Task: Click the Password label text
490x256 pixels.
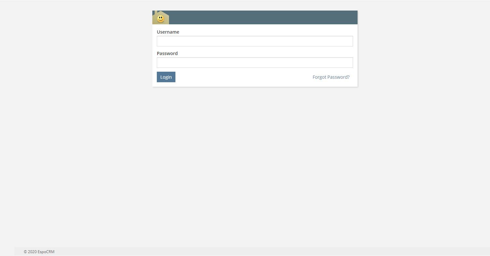Action: 167,53
